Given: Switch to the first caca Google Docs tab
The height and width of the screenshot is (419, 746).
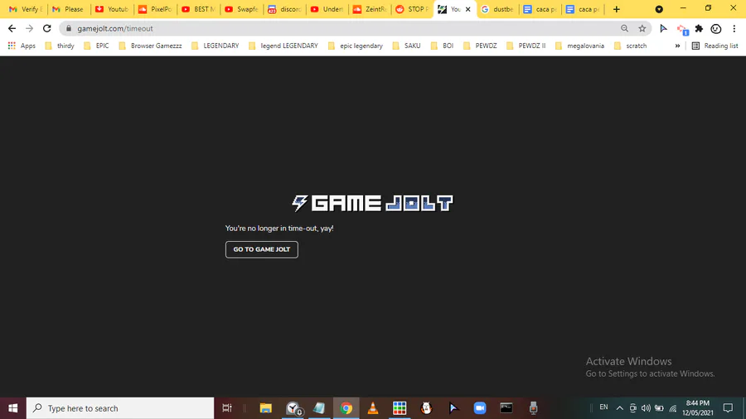Looking at the screenshot, I should tap(540, 9).
